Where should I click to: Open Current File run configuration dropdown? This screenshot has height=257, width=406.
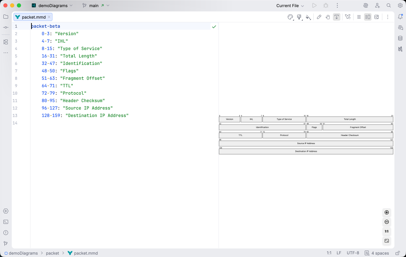point(290,5)
